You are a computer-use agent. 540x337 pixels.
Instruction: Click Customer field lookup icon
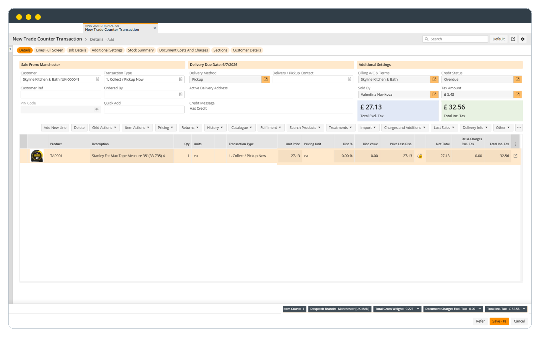point(98,80)
